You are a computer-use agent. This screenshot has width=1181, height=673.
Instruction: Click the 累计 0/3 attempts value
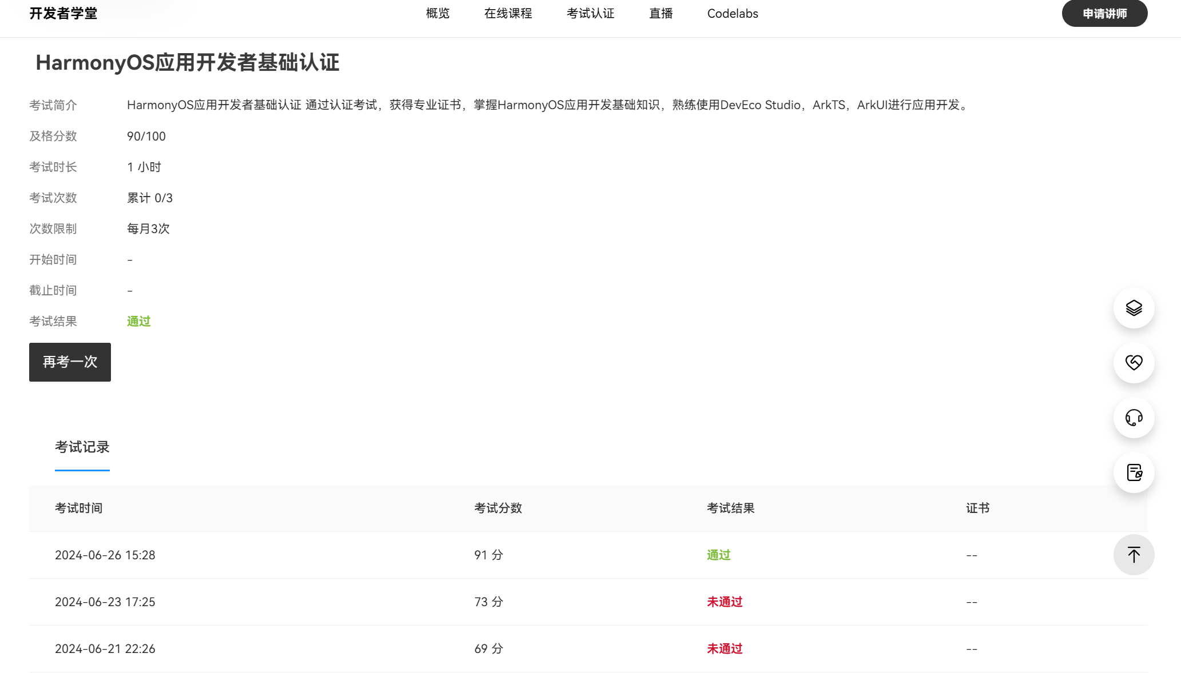point(150,198)
